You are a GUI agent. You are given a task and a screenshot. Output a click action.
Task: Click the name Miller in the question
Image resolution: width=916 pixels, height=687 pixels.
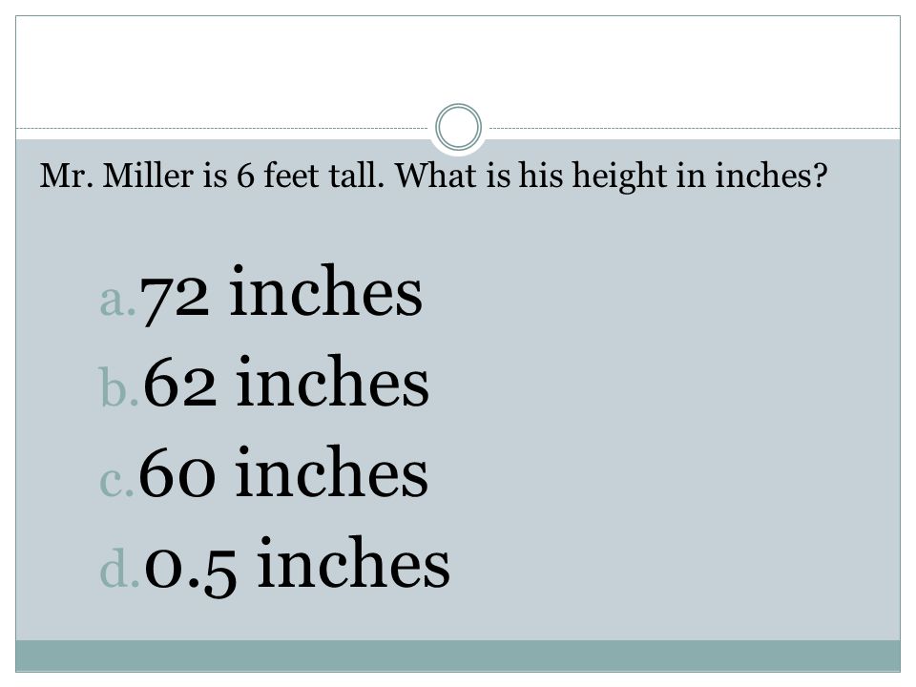click(148, 175)
